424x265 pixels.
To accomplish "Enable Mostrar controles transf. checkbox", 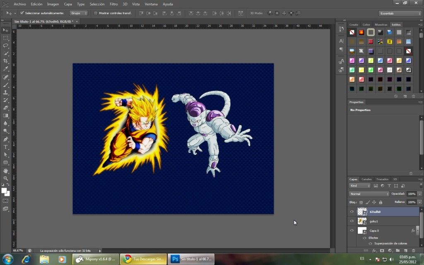I will pos(96,13).
